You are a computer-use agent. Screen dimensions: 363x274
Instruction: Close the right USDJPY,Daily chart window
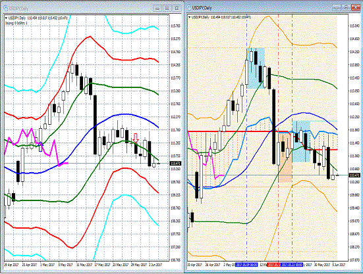pyautogui.click(x=356, y=7)
